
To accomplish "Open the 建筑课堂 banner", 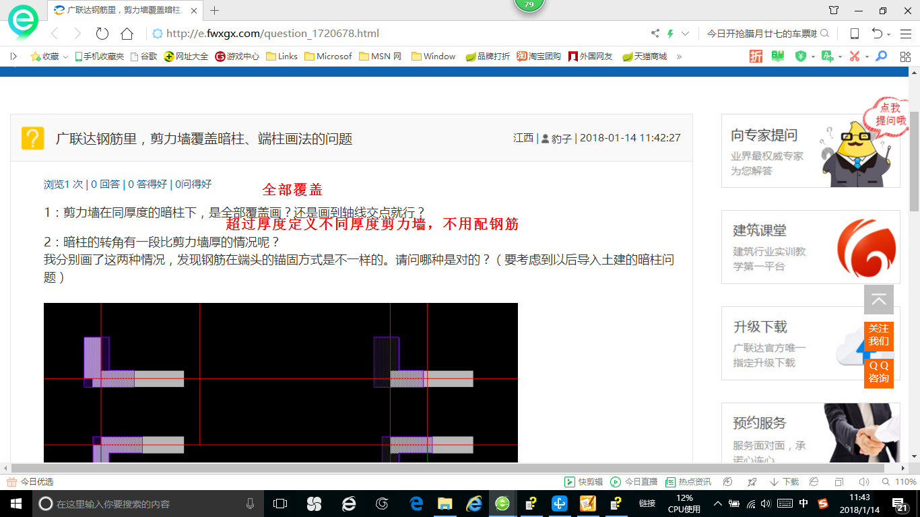I will 810,247.
